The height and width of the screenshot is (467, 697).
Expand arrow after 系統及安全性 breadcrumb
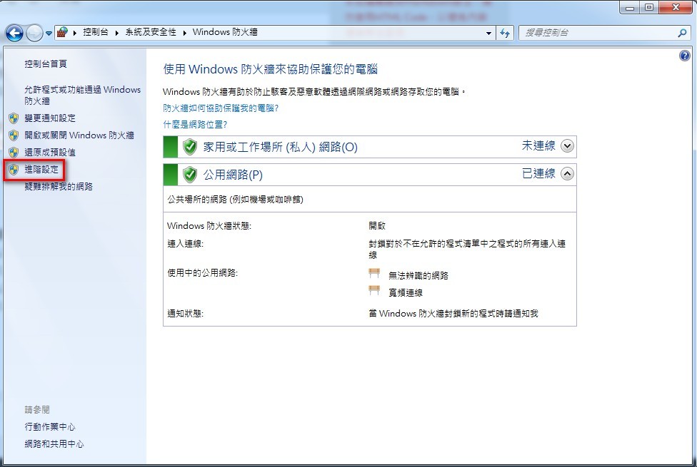click(x=184, y=32)
